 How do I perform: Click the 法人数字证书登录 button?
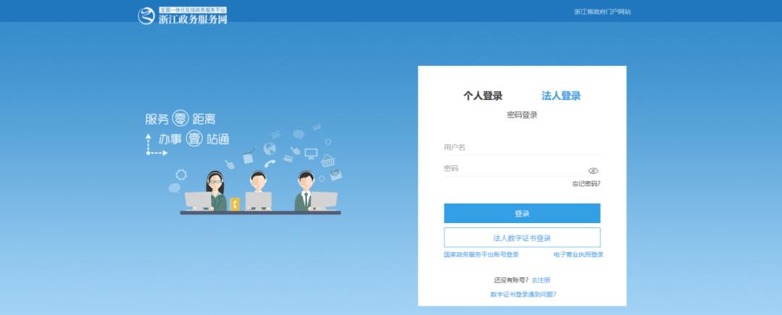[x=521, y=238]
